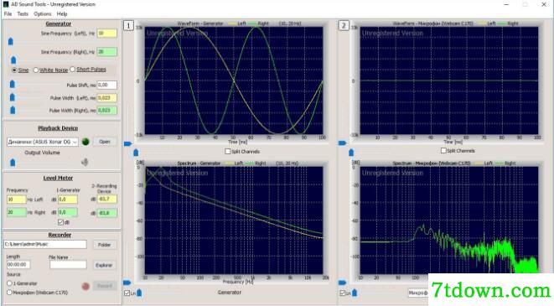Image resolution: width=554 pixels, height=306 pixels.
Task: Click the generator spectrum vertical scale handle
Action: pyautogui.click(x=127, y=283)
